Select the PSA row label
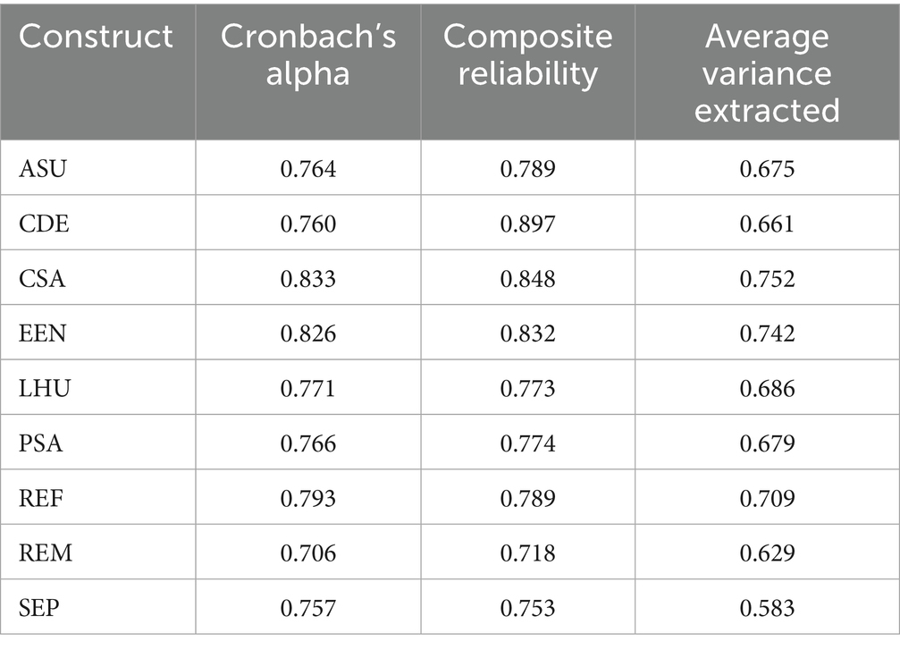Viewport: 900px width, 650px height. pyautogui.click(x=41, y=443)
